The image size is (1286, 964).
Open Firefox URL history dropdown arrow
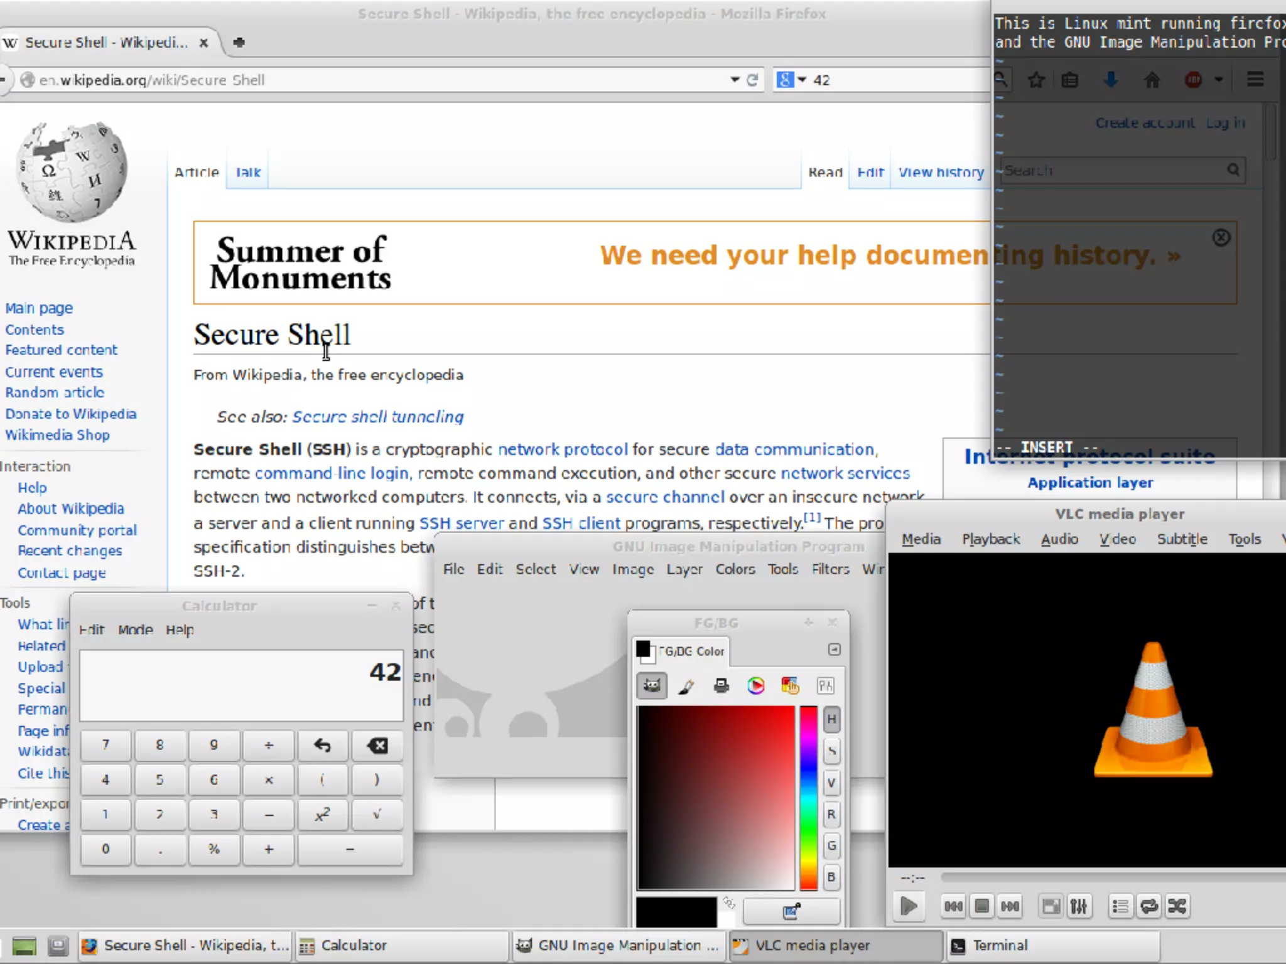pos(735,80)
